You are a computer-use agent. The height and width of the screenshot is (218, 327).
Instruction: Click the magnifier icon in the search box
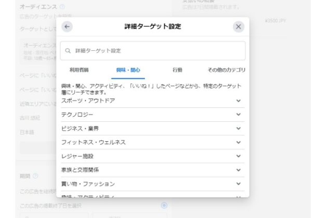(68, 51)
